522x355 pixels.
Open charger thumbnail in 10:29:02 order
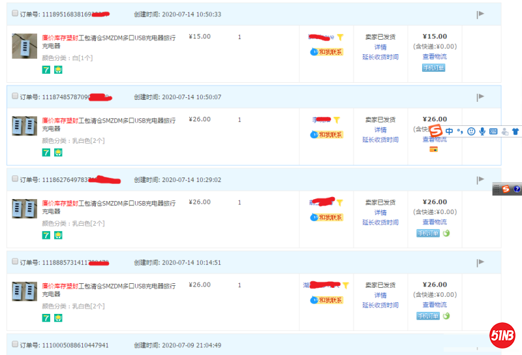pos(25,208)
